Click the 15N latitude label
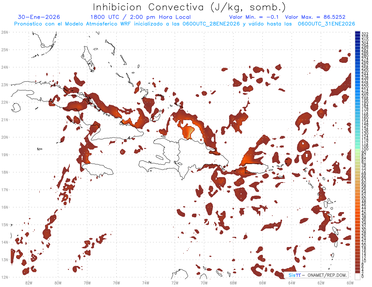The height and width of the screenshot is (287, 372). point(5,224)
